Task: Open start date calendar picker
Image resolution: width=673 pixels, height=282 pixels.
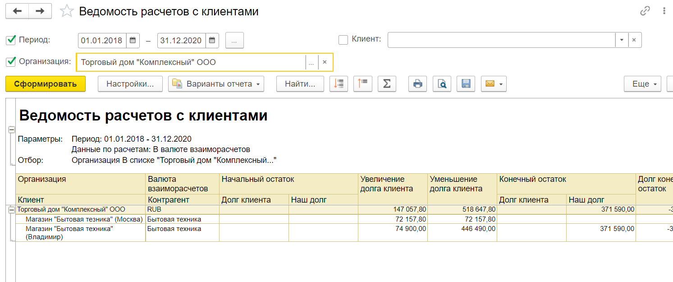Action: click(x=133, y=40)
